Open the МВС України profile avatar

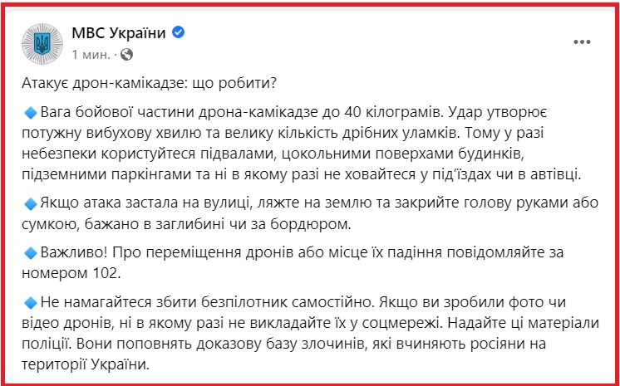point(42,43)
